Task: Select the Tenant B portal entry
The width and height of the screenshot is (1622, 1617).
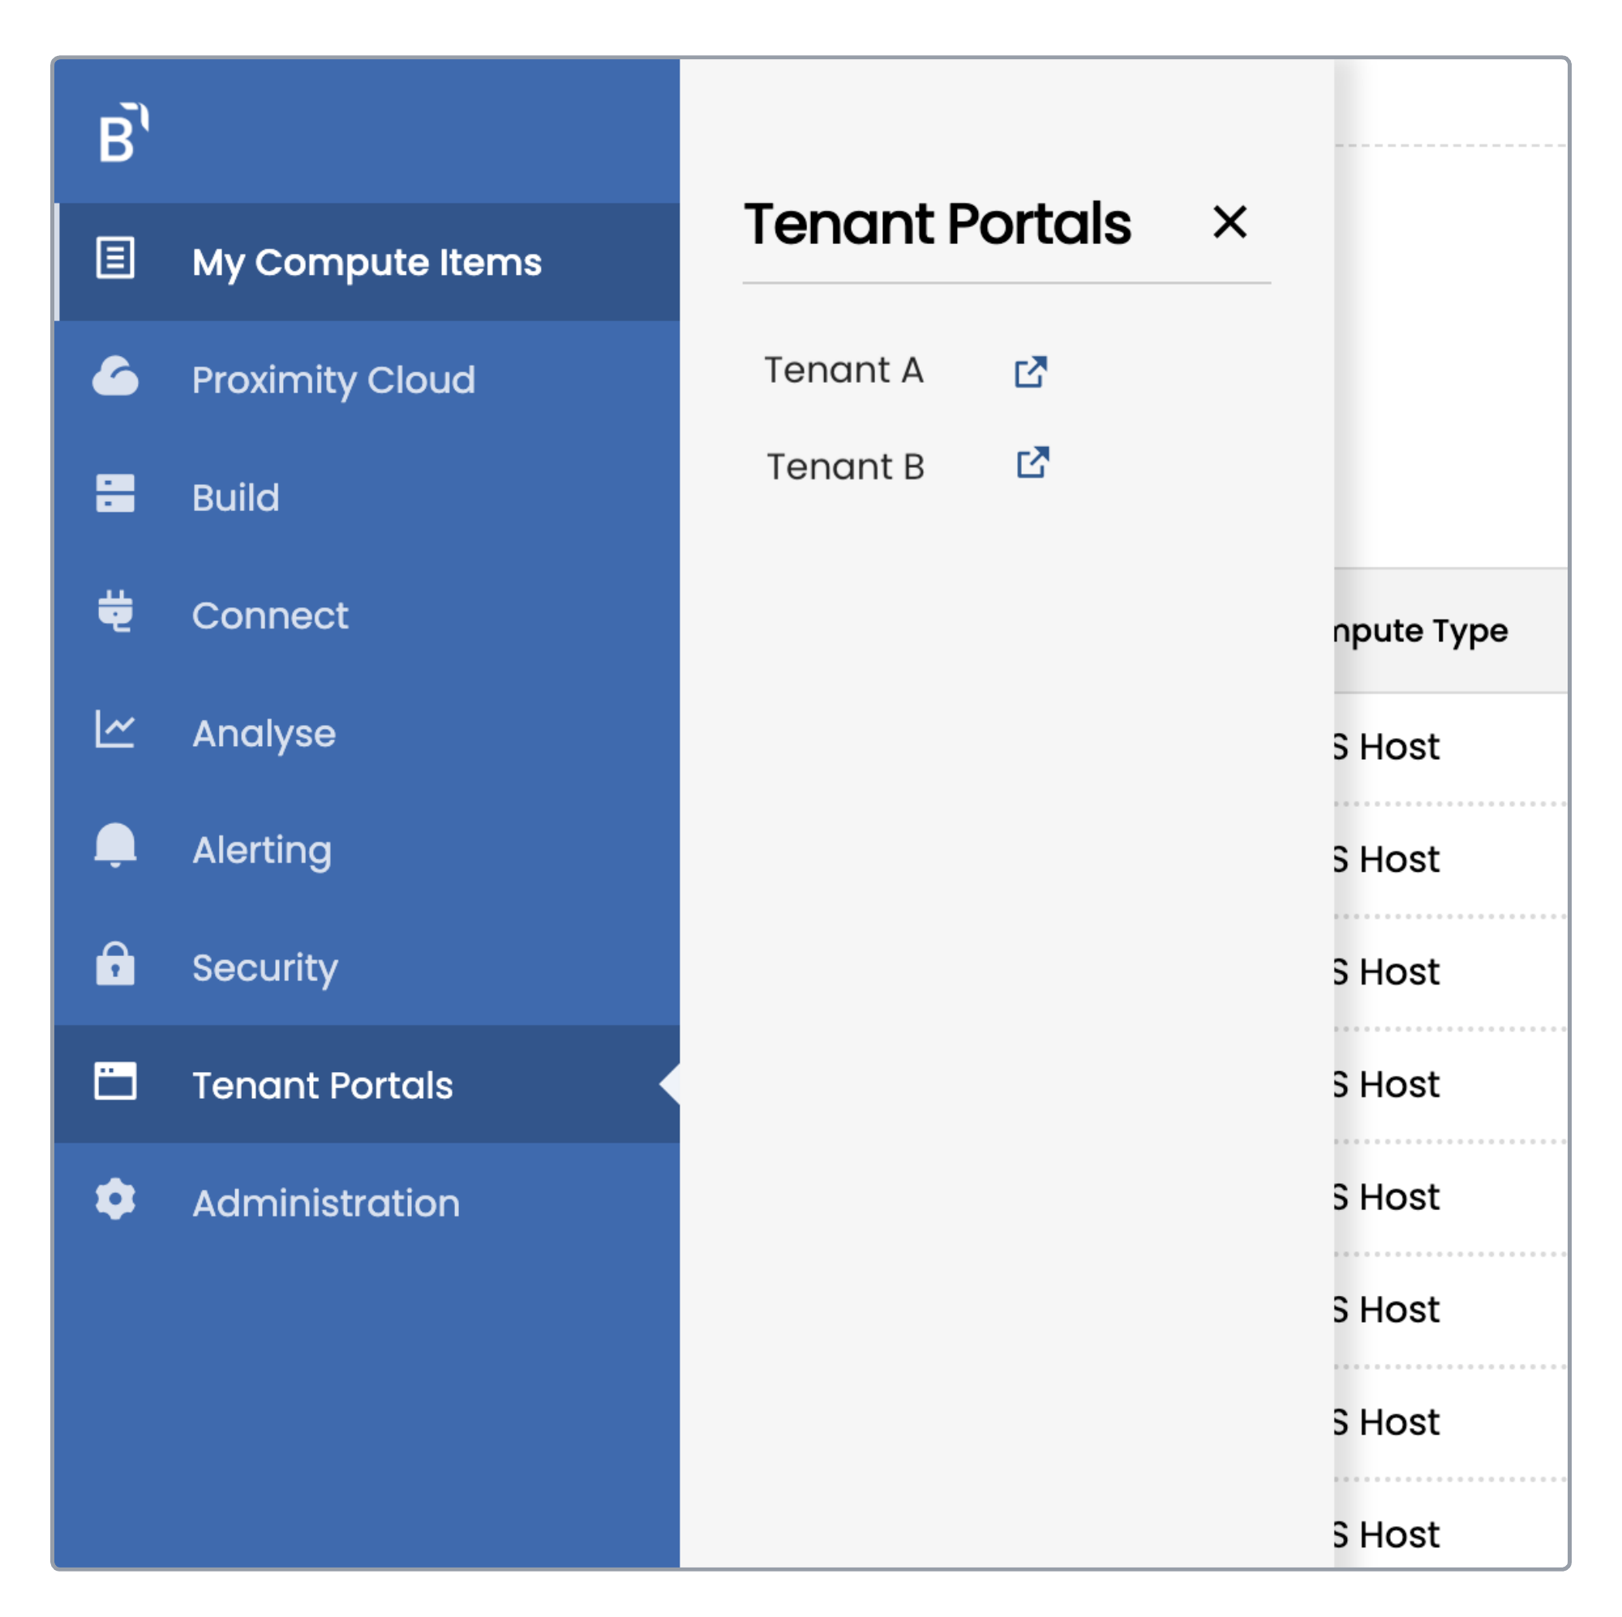Action: click(845, 468)
